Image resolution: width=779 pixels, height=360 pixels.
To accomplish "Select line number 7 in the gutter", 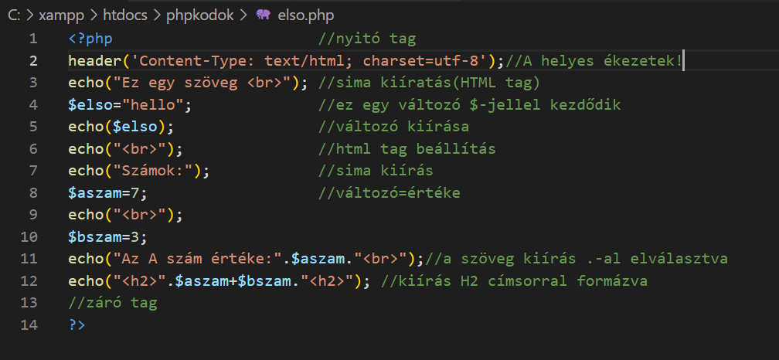I will pos(32,171).
